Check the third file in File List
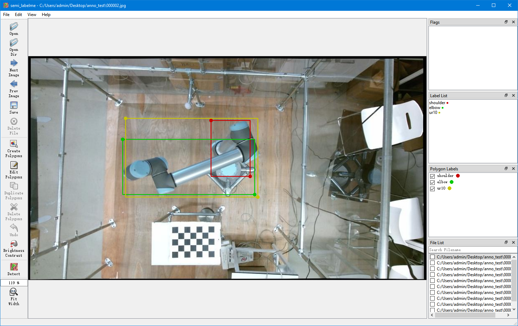This screenshot has width=518, height=326. click(433, 269)
